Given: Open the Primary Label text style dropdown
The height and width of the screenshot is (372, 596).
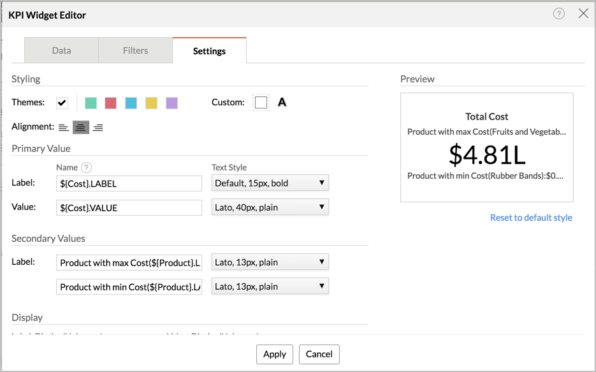Looking at the screenshot, I should click(270, 182).
